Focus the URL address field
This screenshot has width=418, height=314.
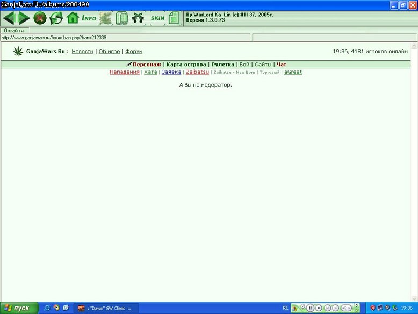pos(125,38)
